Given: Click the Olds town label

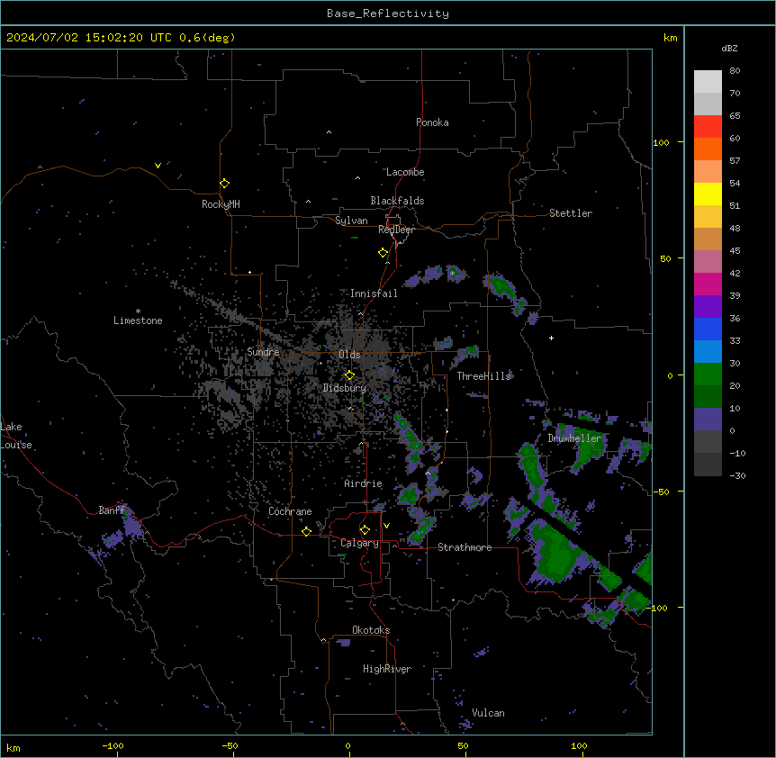Looking at the screenshot, I should tap(349, 355).
